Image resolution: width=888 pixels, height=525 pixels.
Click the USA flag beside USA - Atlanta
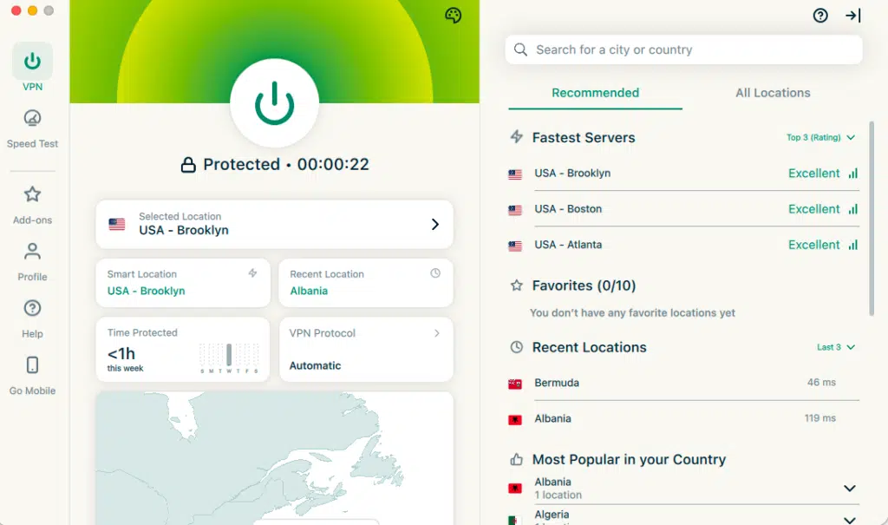515,246
